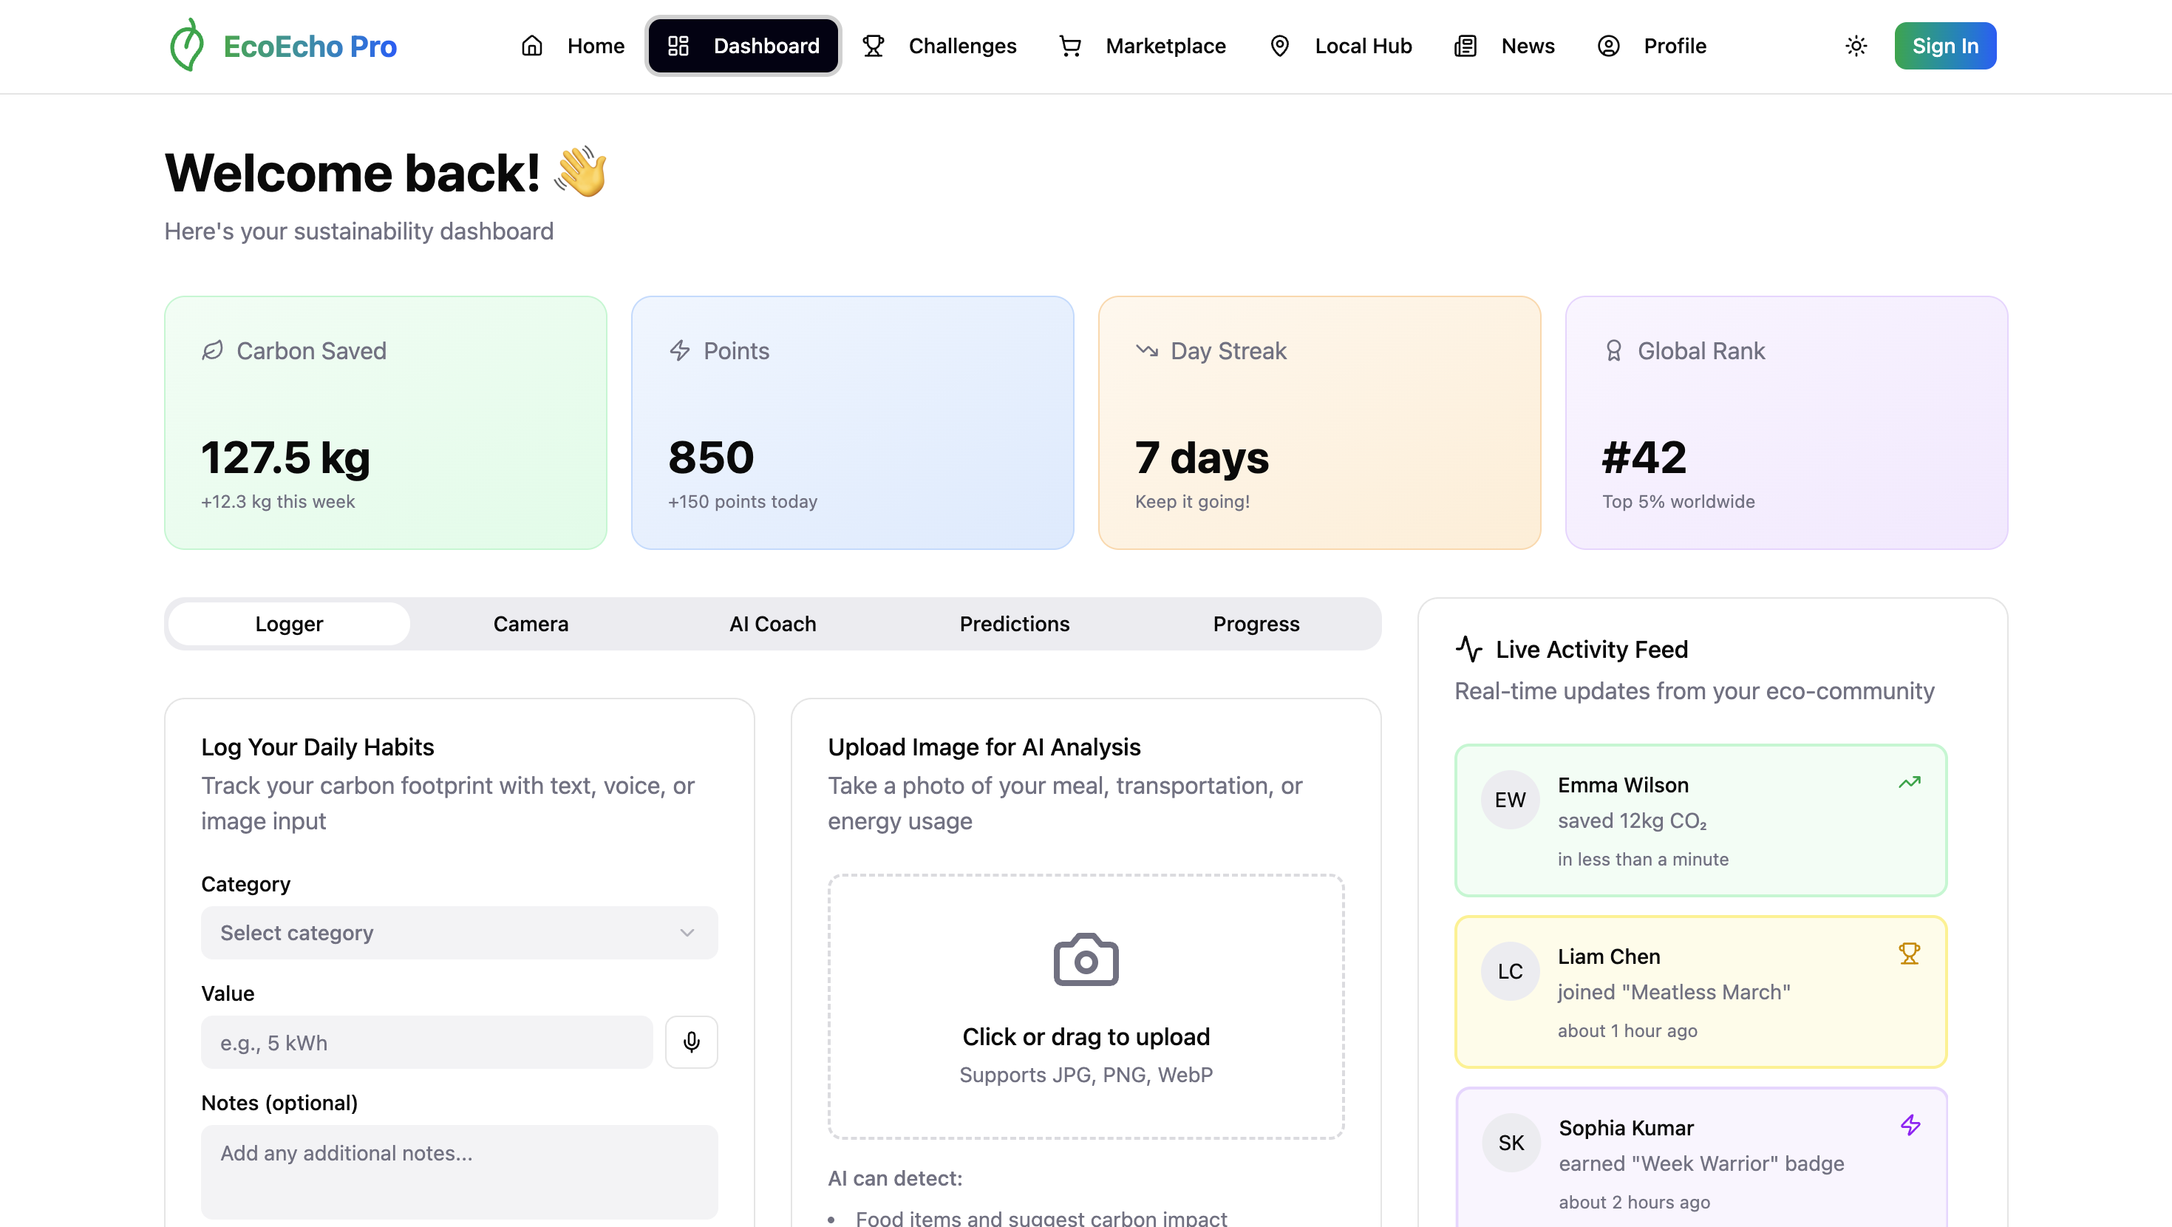
Task: Click the lightning icon on Sophia Kumar's card
Action: tap(1910, 1125)
